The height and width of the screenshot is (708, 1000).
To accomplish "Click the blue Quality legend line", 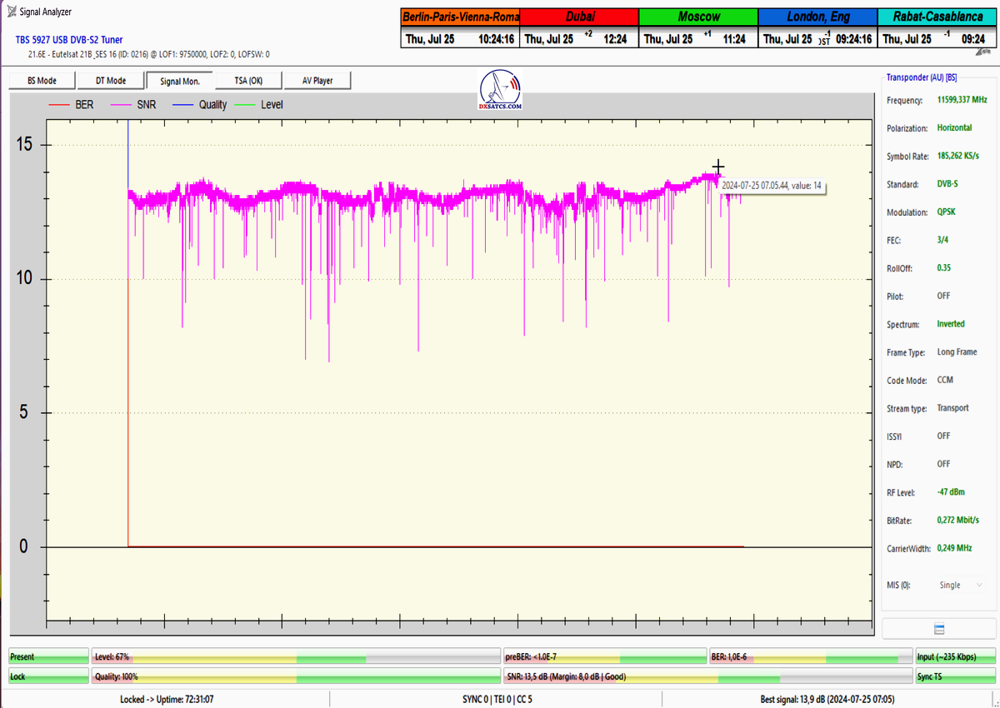I will click(182, 105).
